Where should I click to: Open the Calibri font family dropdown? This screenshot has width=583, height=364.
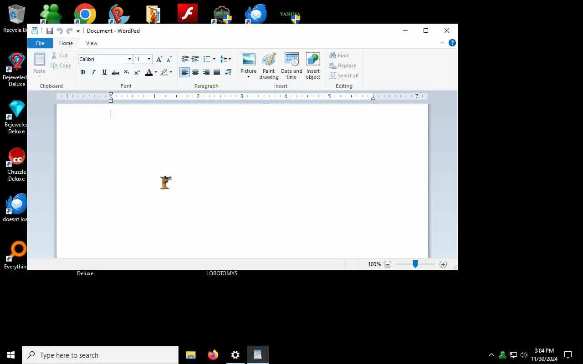(x=129, y=59)
